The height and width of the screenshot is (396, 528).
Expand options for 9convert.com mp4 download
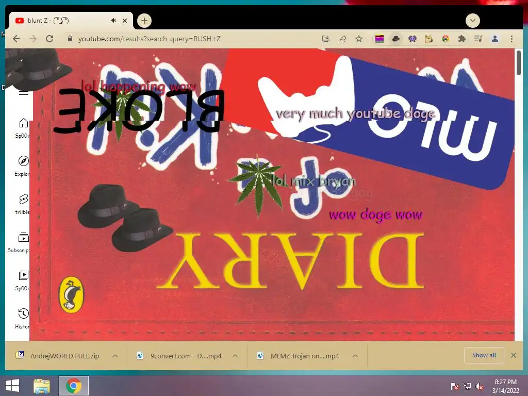(x=235, y=356)
